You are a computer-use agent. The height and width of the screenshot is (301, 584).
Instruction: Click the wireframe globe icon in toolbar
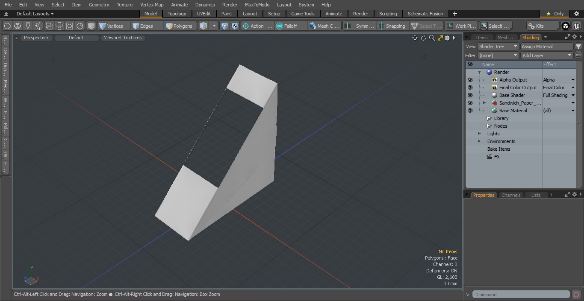pyautogui.click(x=18, y=26)
